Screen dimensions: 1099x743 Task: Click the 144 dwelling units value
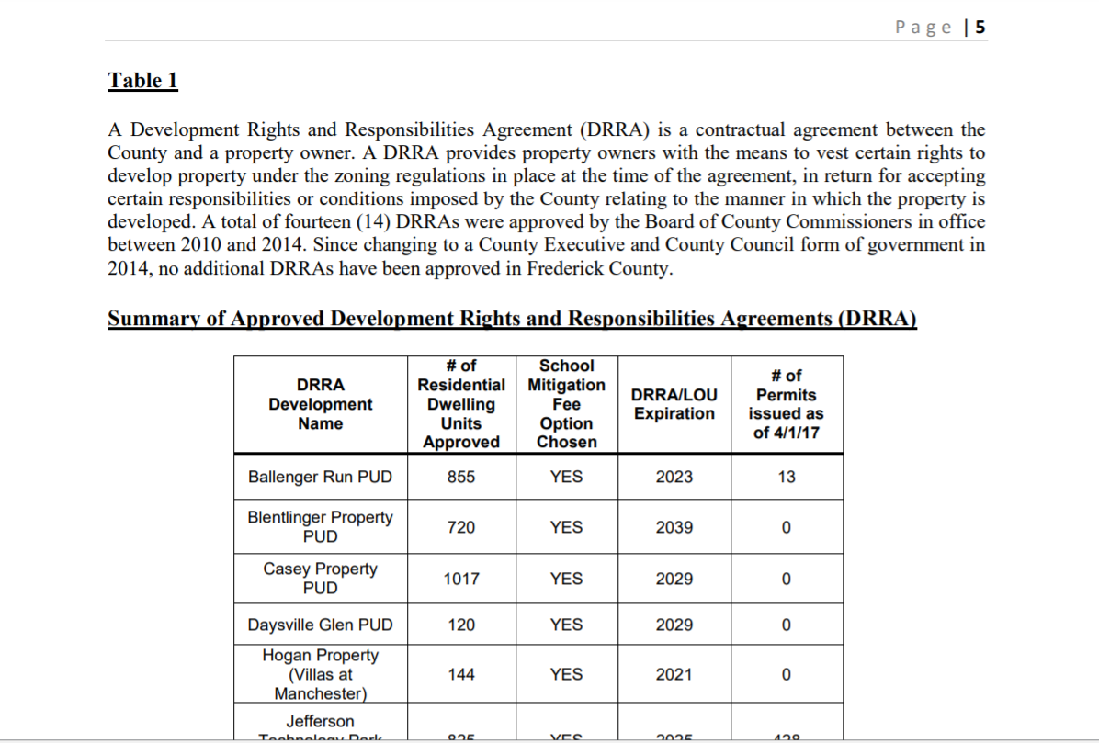tap(460, 675)
